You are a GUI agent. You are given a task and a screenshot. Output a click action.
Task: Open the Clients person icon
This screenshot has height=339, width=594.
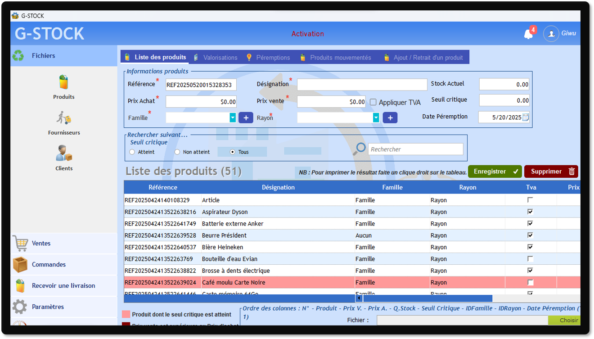64,154
